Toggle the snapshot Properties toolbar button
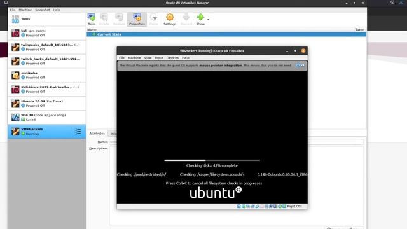Image resolution: width=407 pixels, height=229 pixels. tap(137, 20)
